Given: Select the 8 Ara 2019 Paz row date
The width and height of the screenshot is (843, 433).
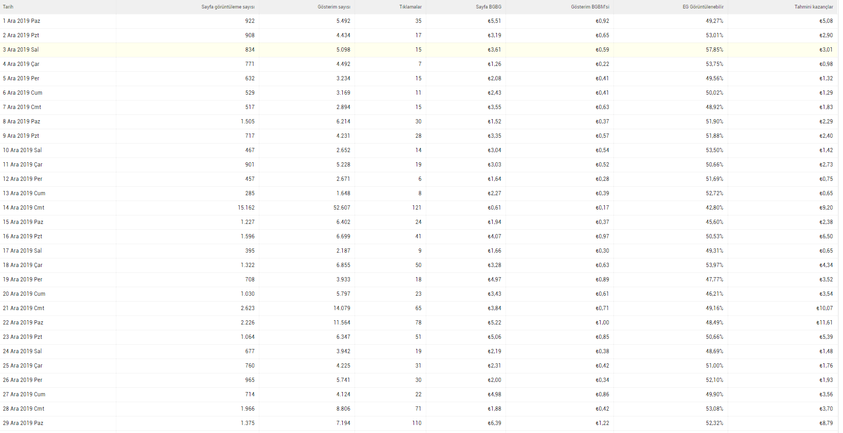Looking at the screenshot, I should pos(21,121).
